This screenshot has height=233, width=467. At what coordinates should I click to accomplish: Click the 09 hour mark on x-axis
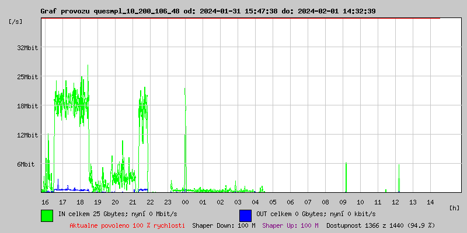pos(343,202)
